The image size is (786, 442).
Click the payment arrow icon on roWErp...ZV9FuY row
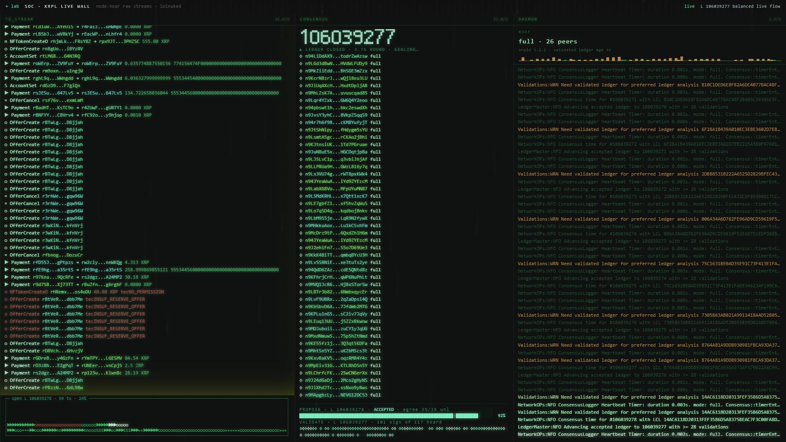[x=6, y=63]
